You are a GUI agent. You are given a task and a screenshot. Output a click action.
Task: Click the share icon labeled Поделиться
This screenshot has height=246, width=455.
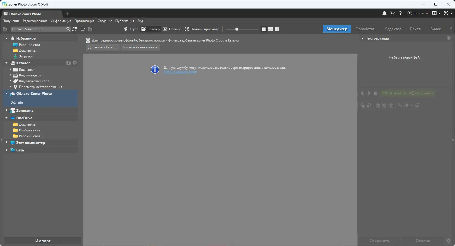tap(421, 93)
